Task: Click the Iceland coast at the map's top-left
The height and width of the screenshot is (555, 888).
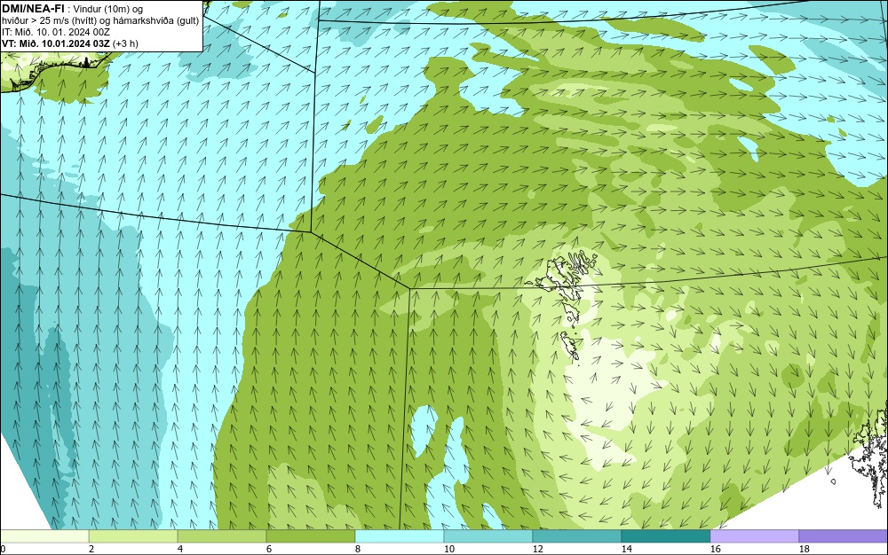Action: (54, 71)
